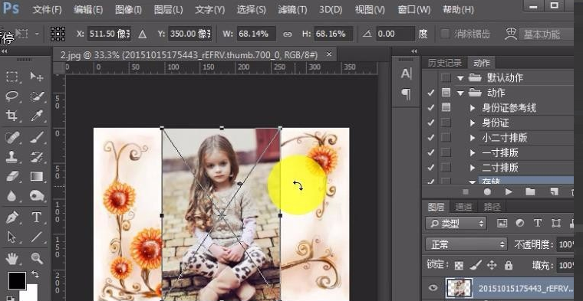This screenshot has height=301, width=583.
Task: Expand the 小二寸排版 action
Action: coord(473,138)
